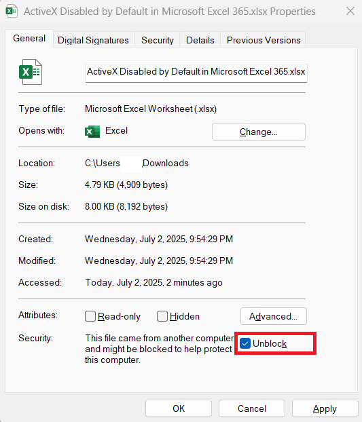Click the Excel file icon in title bar
This screenshot has width=362, height=422.
click(x=12, y=11)
